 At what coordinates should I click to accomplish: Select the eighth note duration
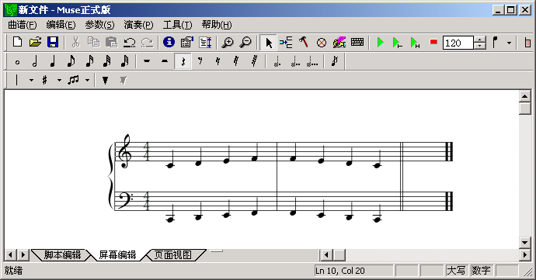pos(71,61)
